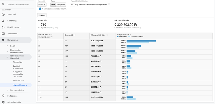This screenshot has height=104, width=215.
Task: Open the Adminisztrálás settings
Action: point(14,102)
